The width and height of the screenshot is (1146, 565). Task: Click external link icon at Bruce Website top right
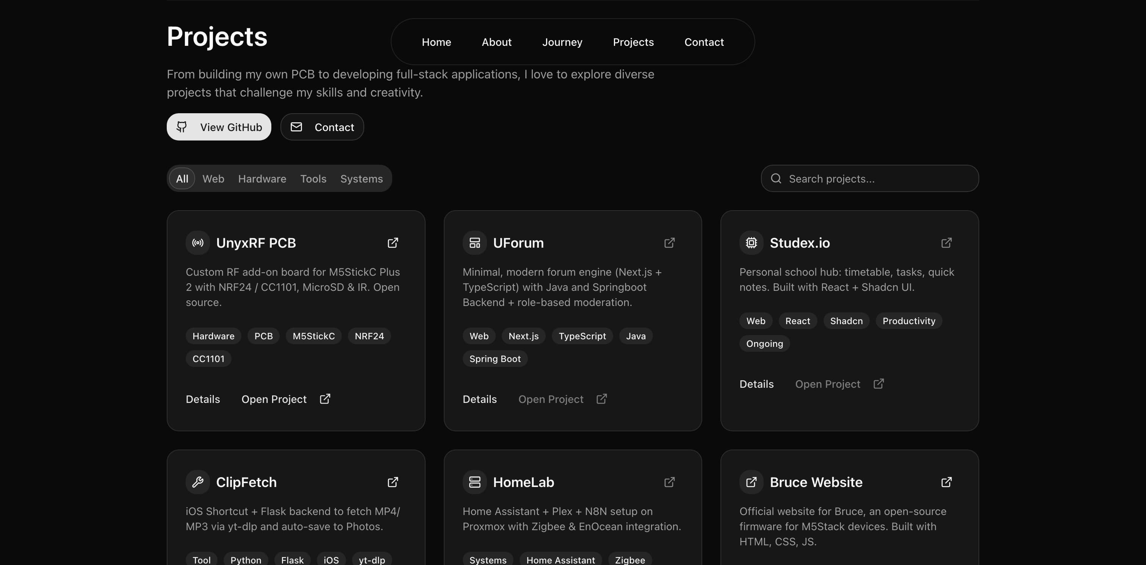coord(946,482)
